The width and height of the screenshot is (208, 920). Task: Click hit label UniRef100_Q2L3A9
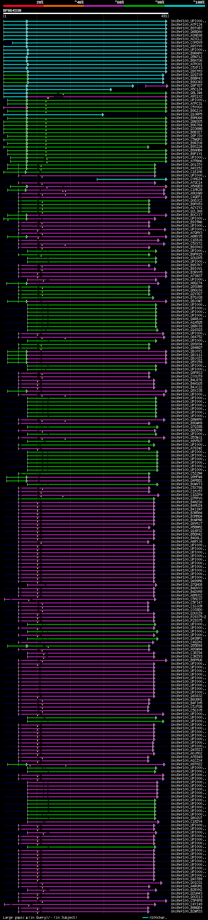[187, 211]
